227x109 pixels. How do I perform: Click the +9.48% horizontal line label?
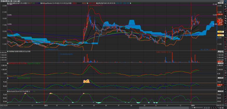coord(10,15)
